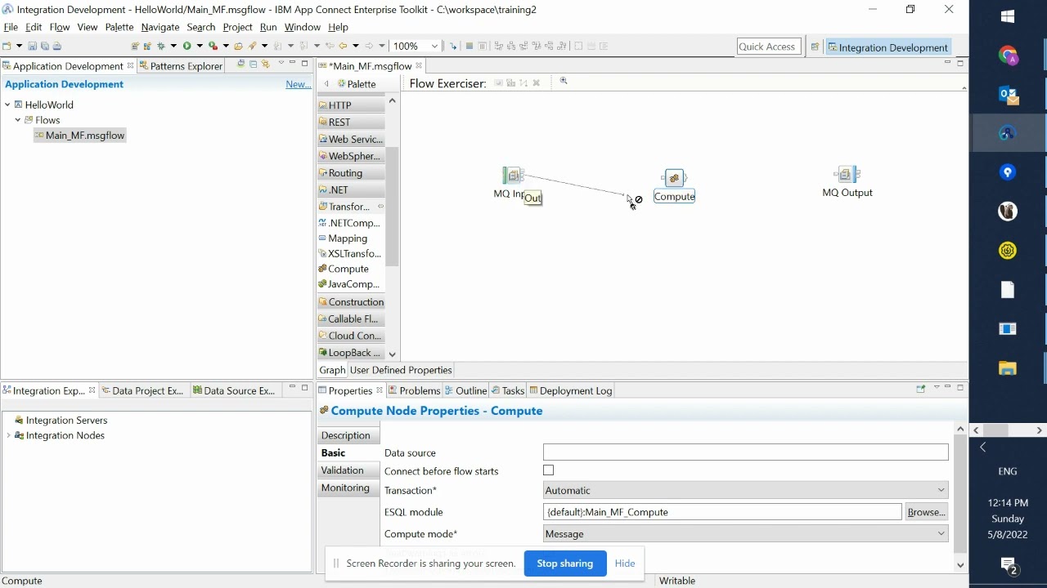Click the Compute item in the palette
Screen dimensions: 1047x588
click(x=349, y=269)
